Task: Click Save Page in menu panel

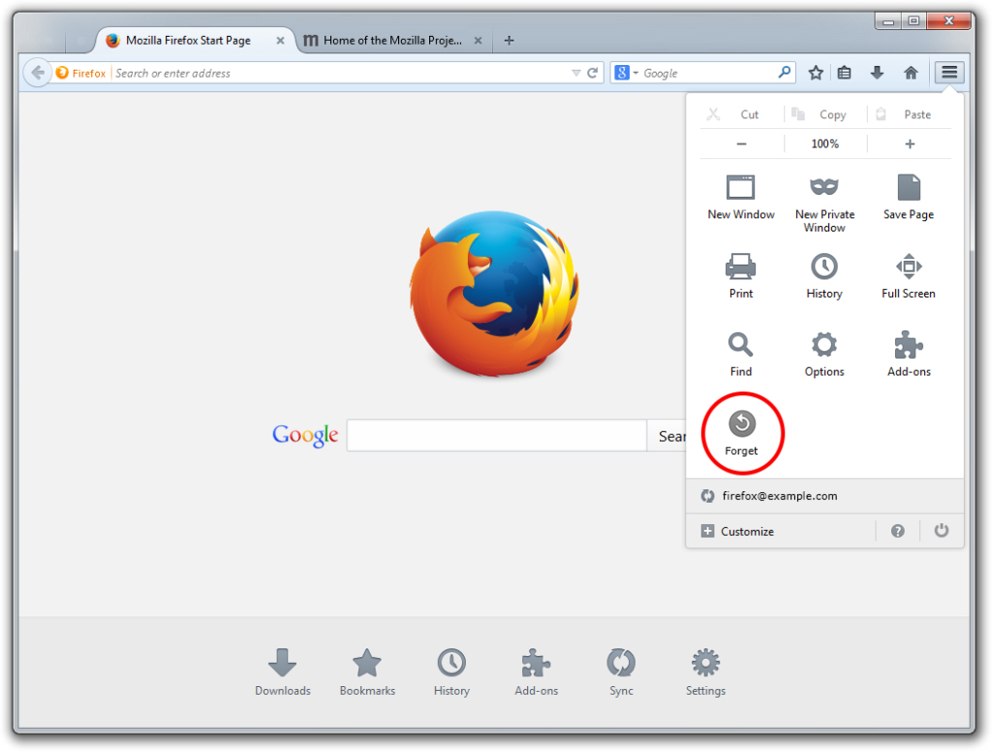Action: tap(909, 198)
